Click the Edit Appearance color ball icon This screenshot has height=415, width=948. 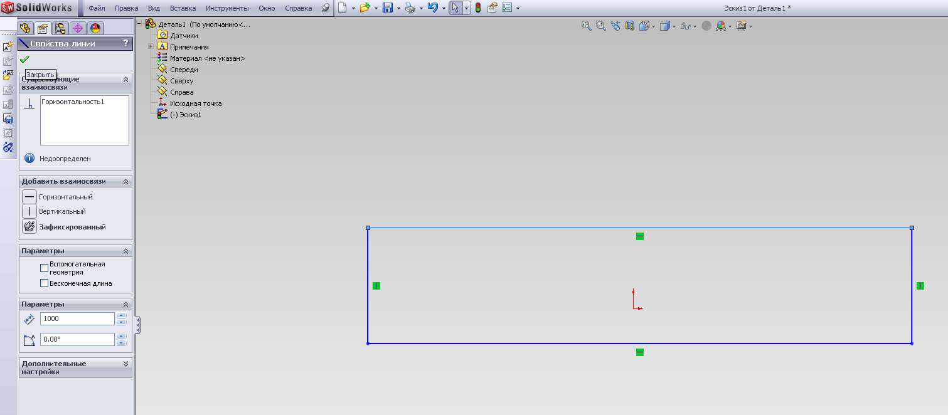pos(721,26)
